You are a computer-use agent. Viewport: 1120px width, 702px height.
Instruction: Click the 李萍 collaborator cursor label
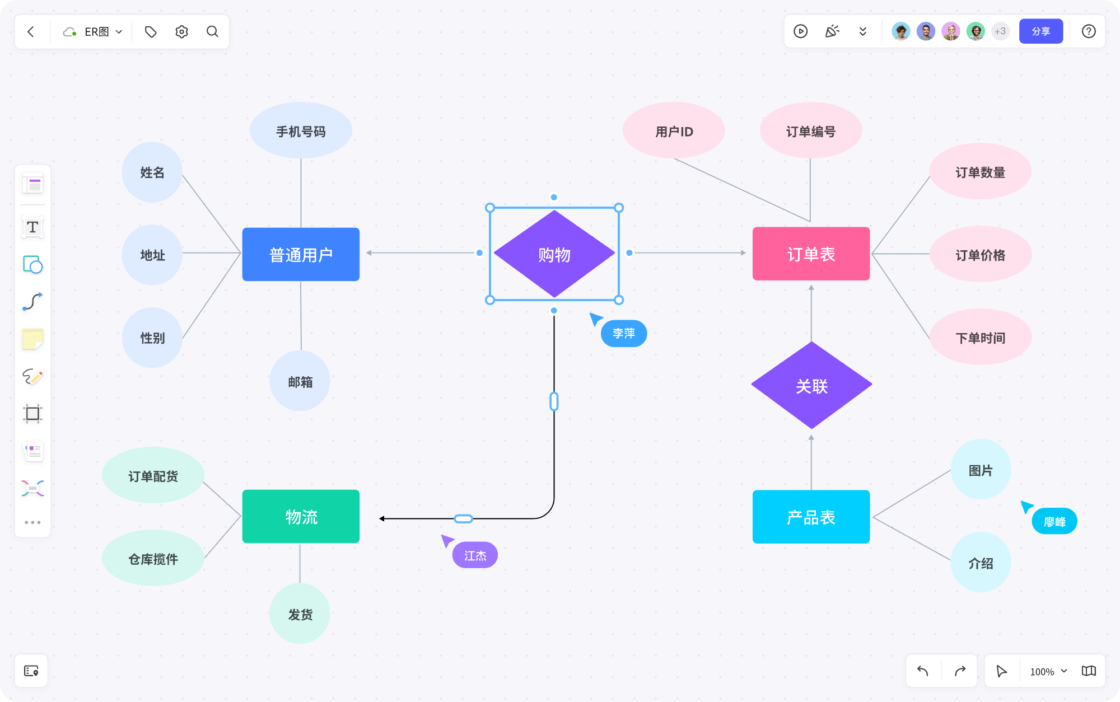coord(624,334)
